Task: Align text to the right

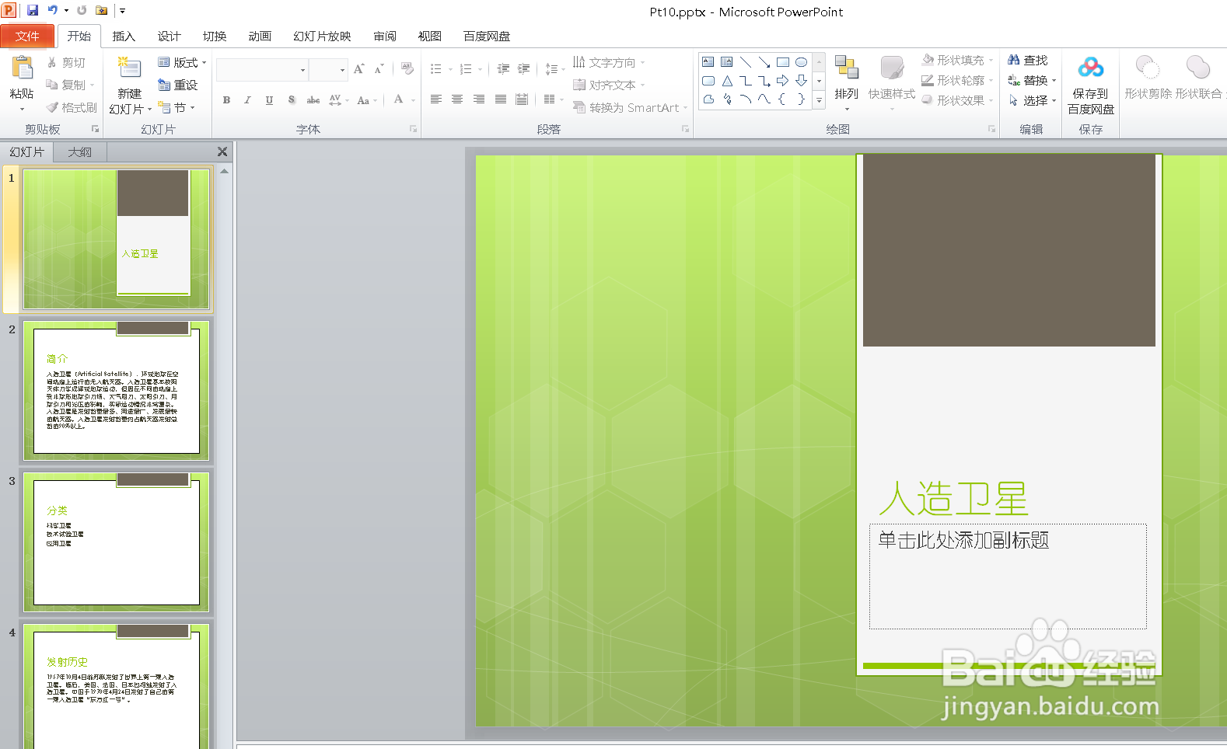Action: click(x=479, y=99)
